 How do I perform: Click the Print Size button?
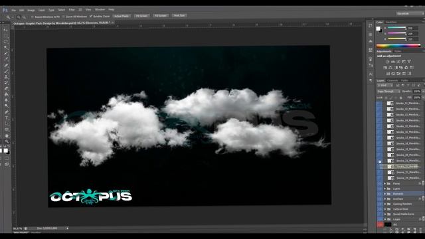pyautogui.click(x=179, y=16)
